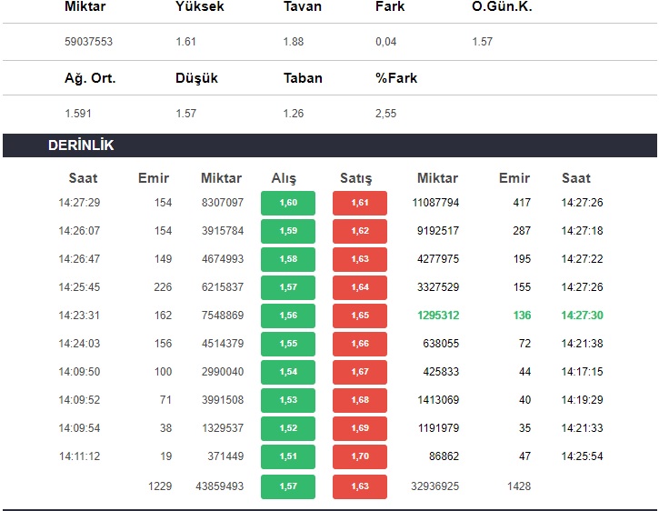Viewport: 659px width, 511px height.
Task: Choose the red 1,70 ask level
Action: click(360, 456)
